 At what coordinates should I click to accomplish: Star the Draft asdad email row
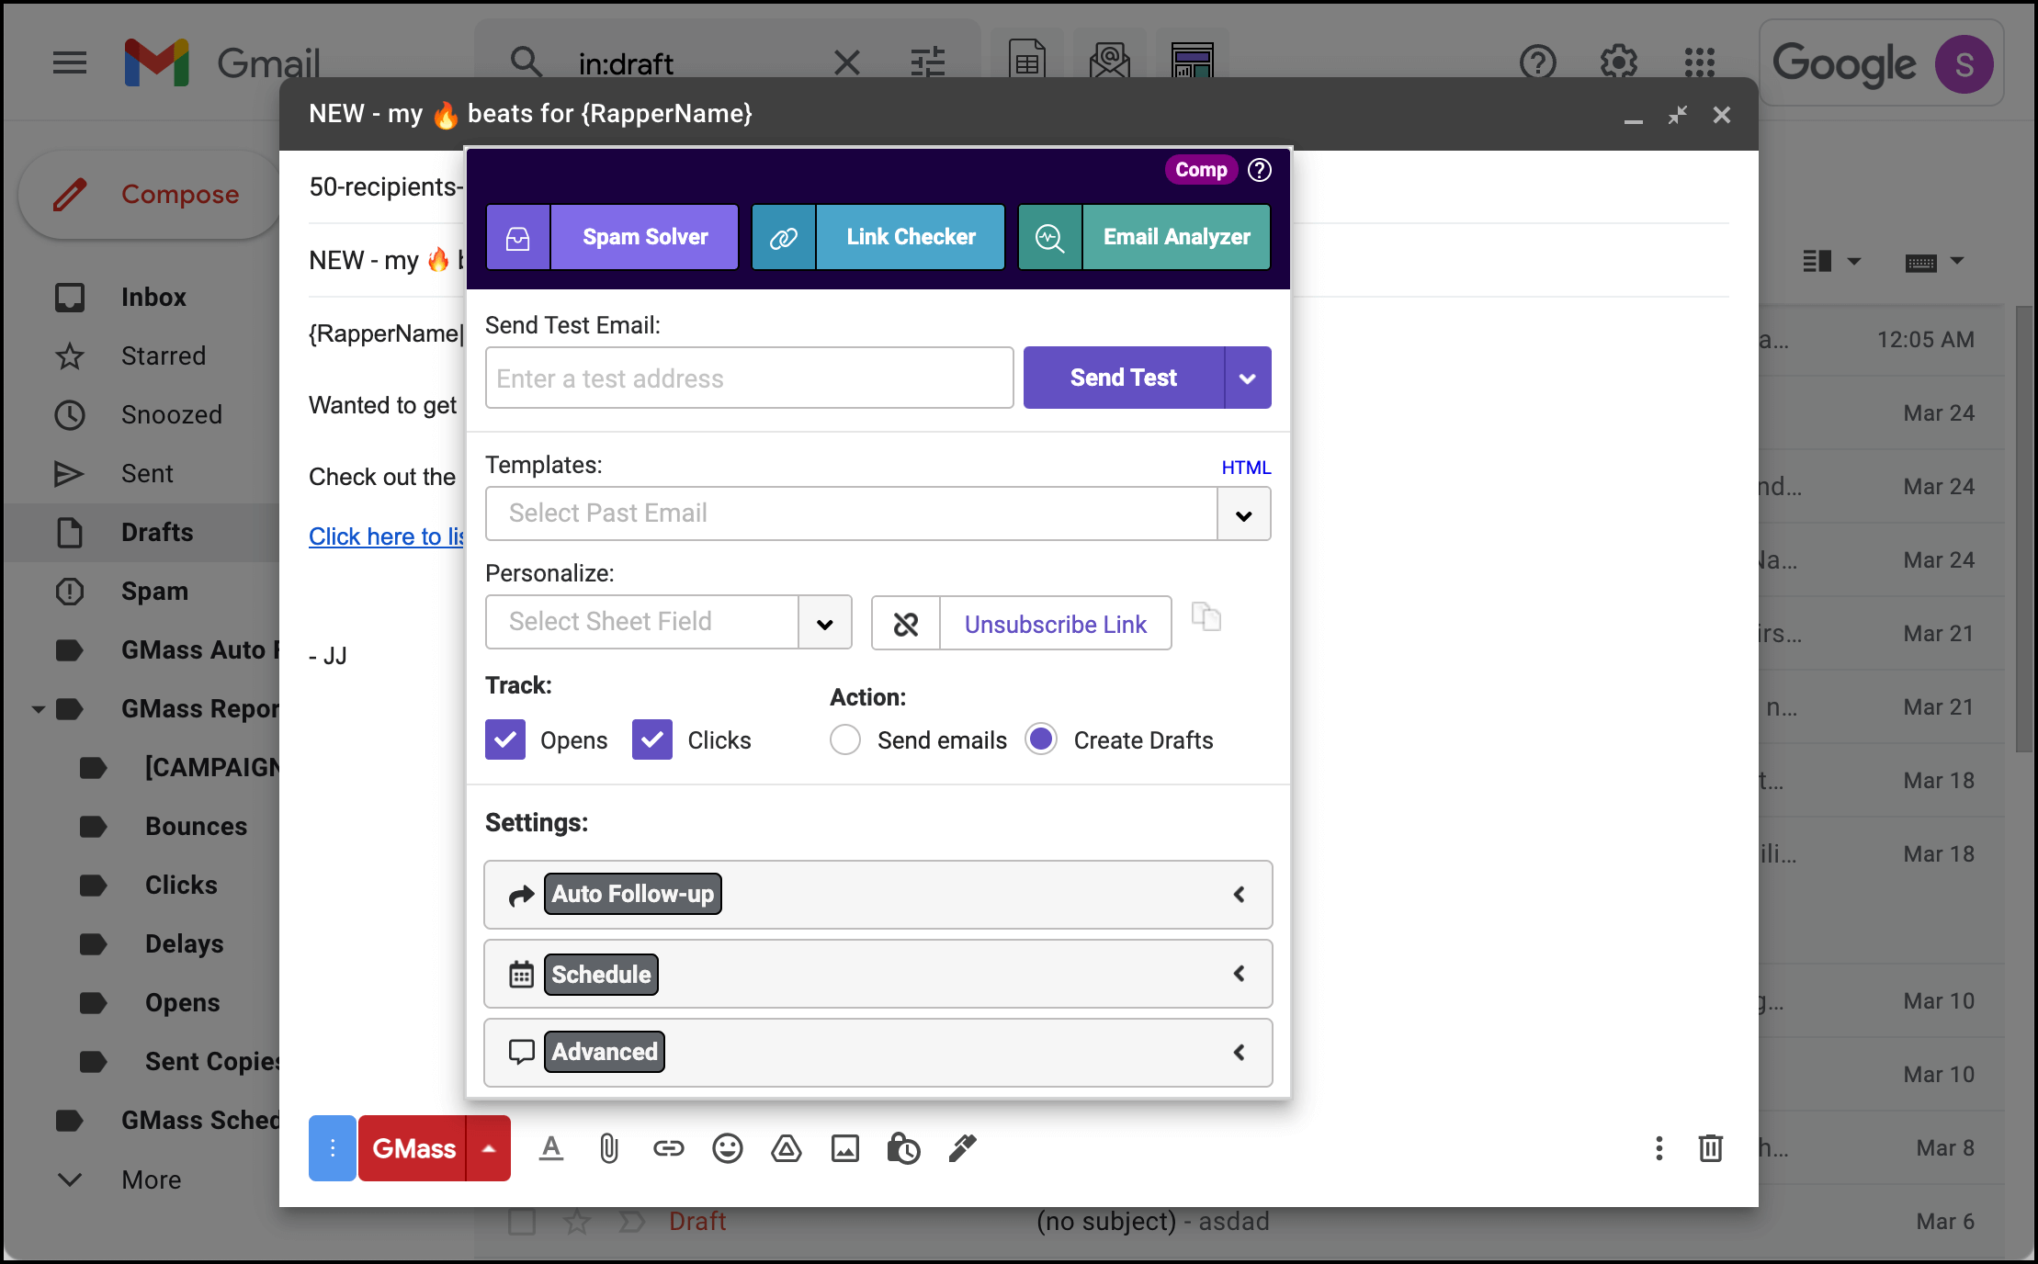pos(577,1222)
